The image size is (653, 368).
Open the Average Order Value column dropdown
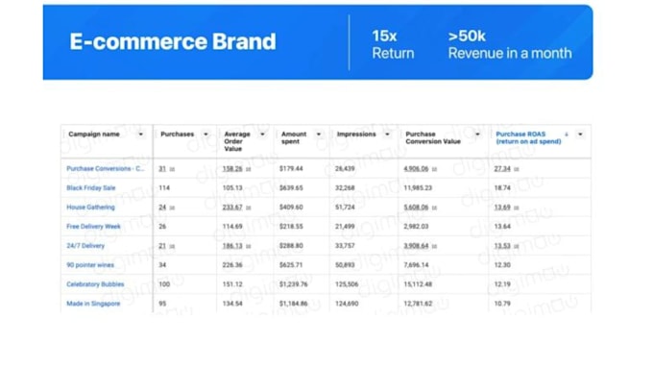click(262, 135)
